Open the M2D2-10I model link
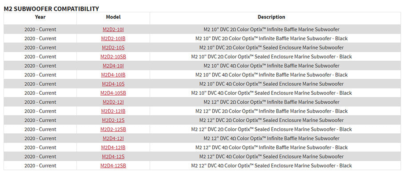 [113, 29]
